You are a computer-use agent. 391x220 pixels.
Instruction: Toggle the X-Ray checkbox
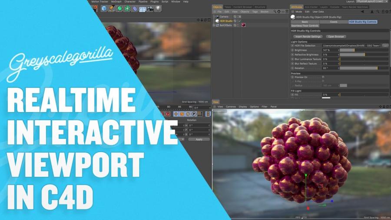pyautogui.click(x=323, y=81)
